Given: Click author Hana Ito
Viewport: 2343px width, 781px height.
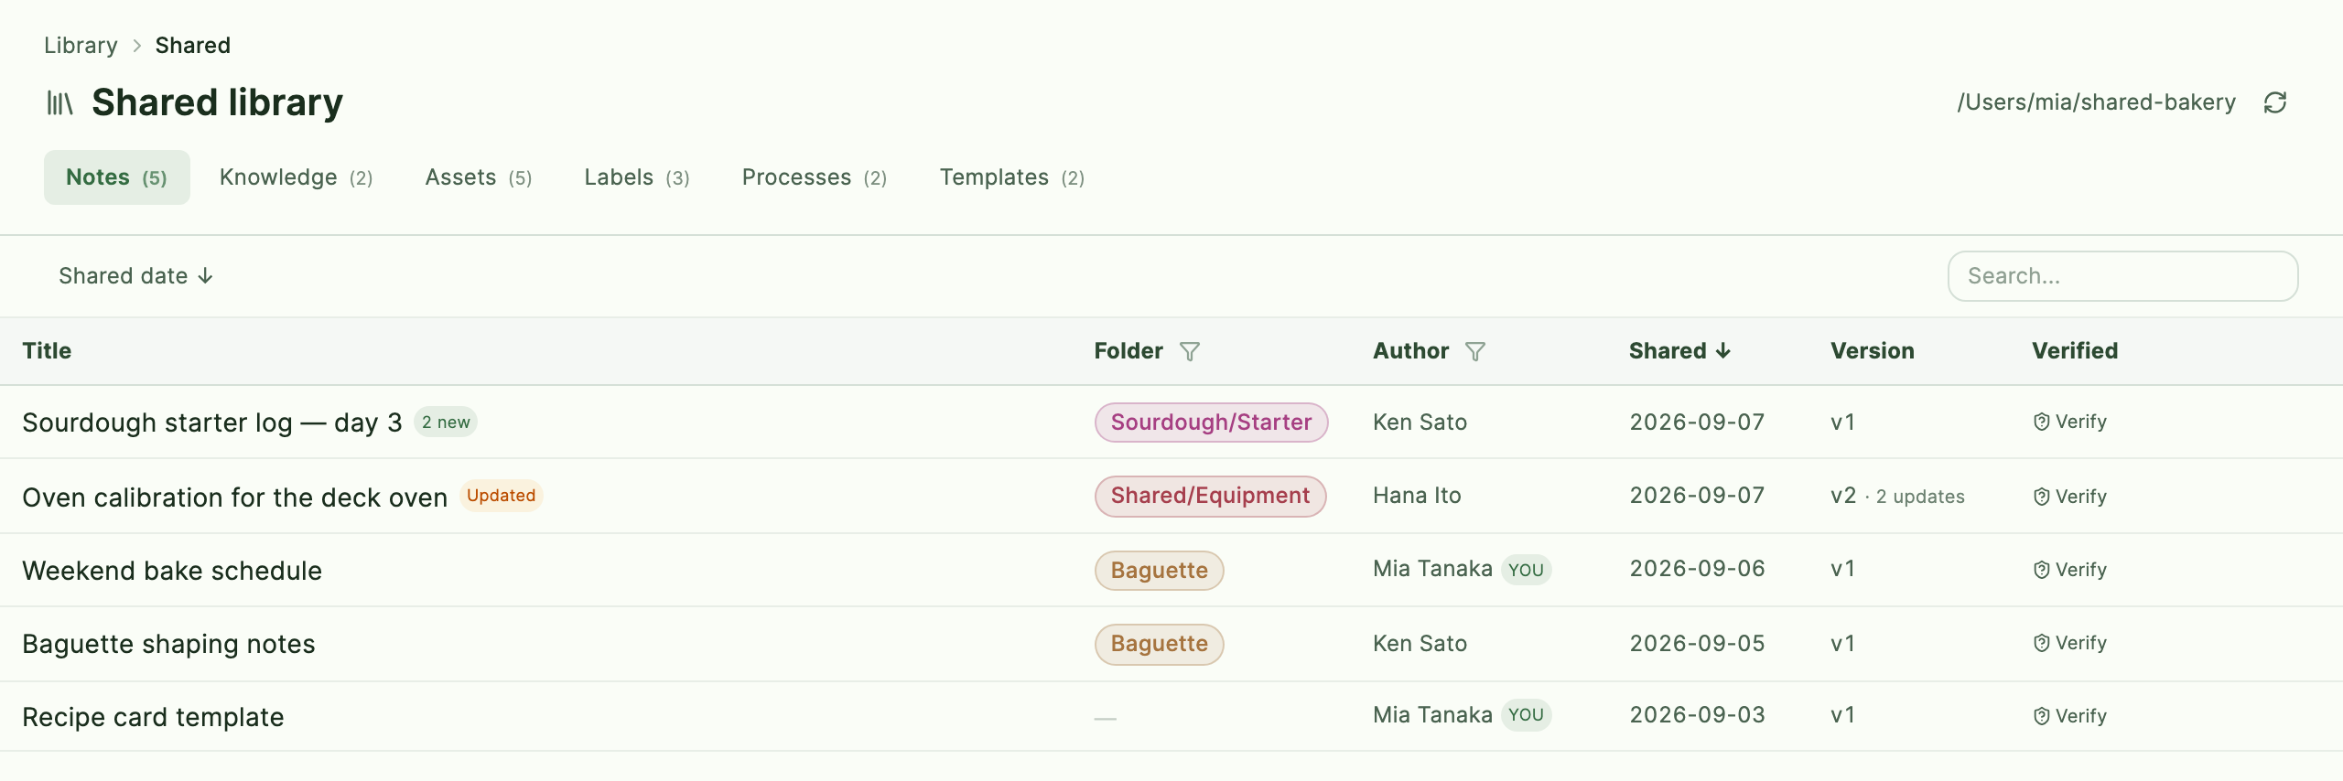Looking at the screenshot, I should [1417, 496].
